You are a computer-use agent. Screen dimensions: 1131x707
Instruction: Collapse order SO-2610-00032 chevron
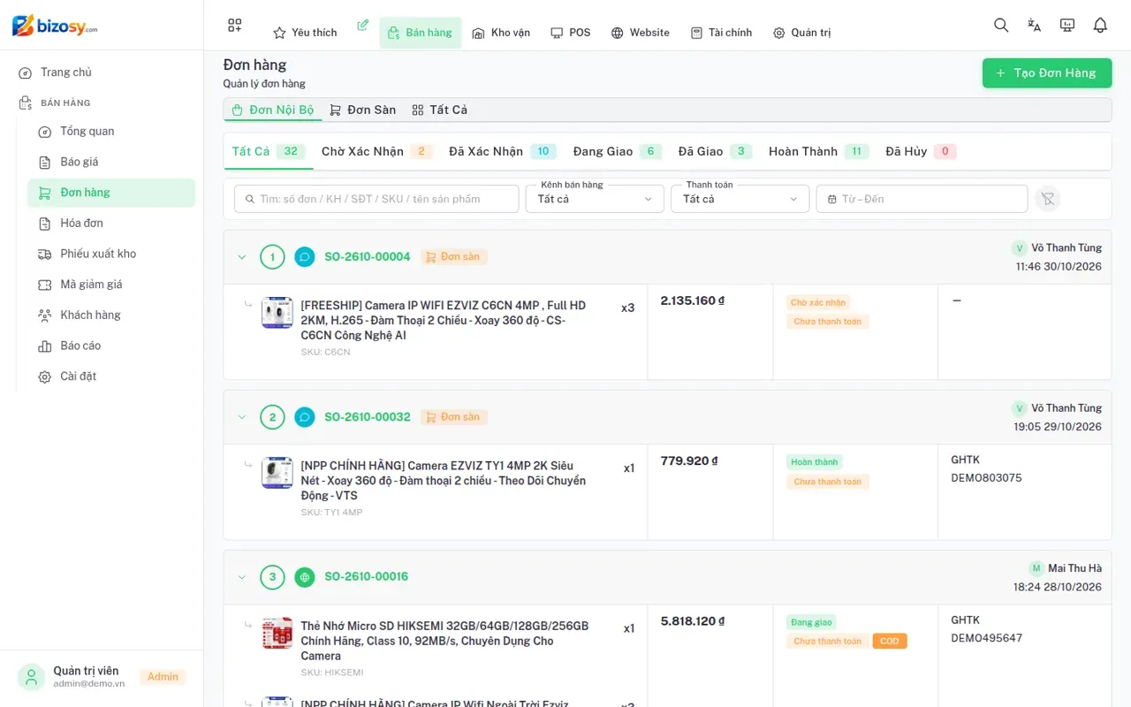click(242, 417)
